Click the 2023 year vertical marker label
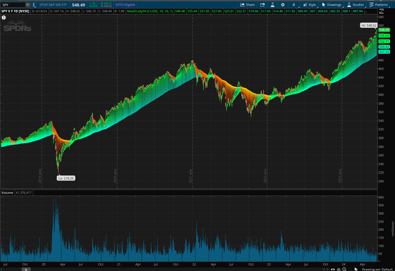This screenshot has height=271, width=395. 340,176
